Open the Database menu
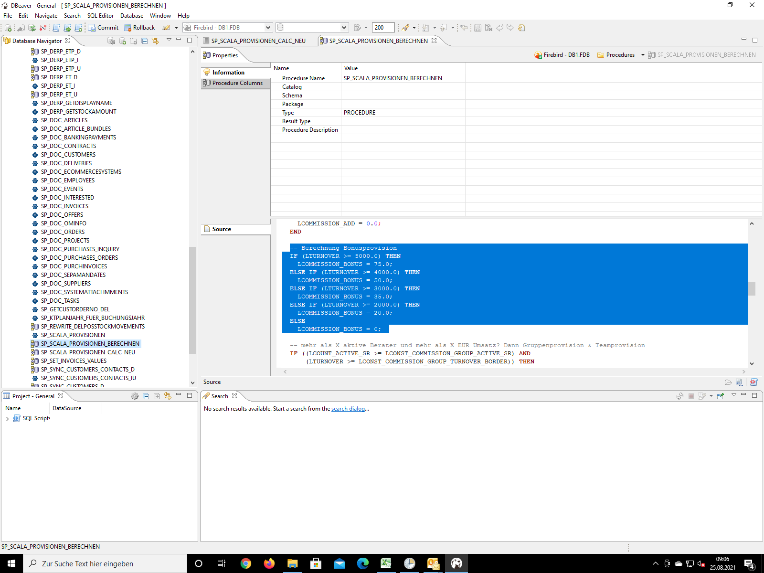This screenshot has width=764, height=573. point(132,16)
